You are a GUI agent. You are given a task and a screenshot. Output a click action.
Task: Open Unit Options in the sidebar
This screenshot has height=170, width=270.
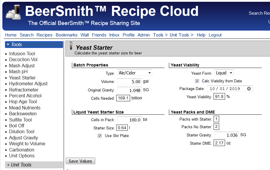(x=22, y=156)
